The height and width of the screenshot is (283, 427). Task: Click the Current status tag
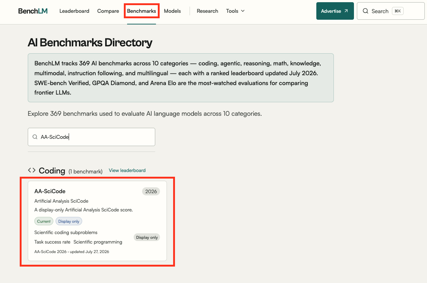coord(43,221)
